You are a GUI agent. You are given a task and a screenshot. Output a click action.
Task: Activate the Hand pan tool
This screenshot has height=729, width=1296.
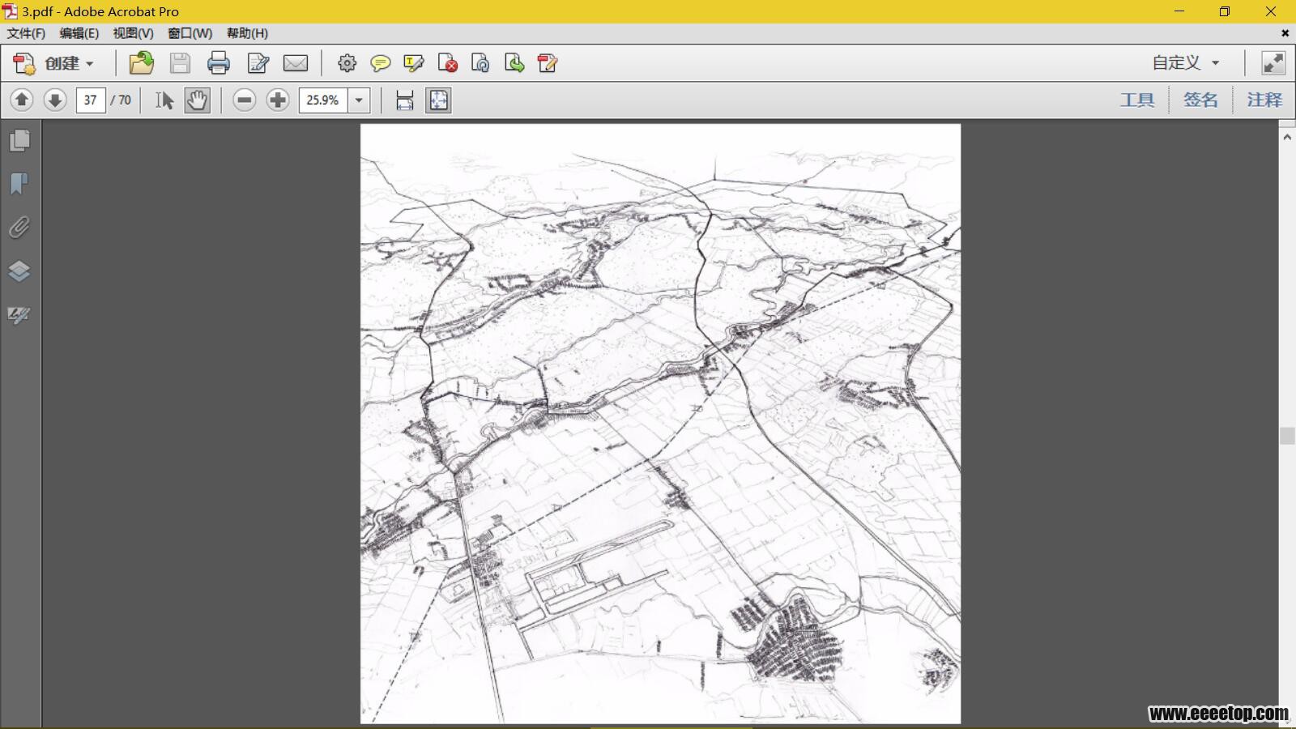coord(197,100)
